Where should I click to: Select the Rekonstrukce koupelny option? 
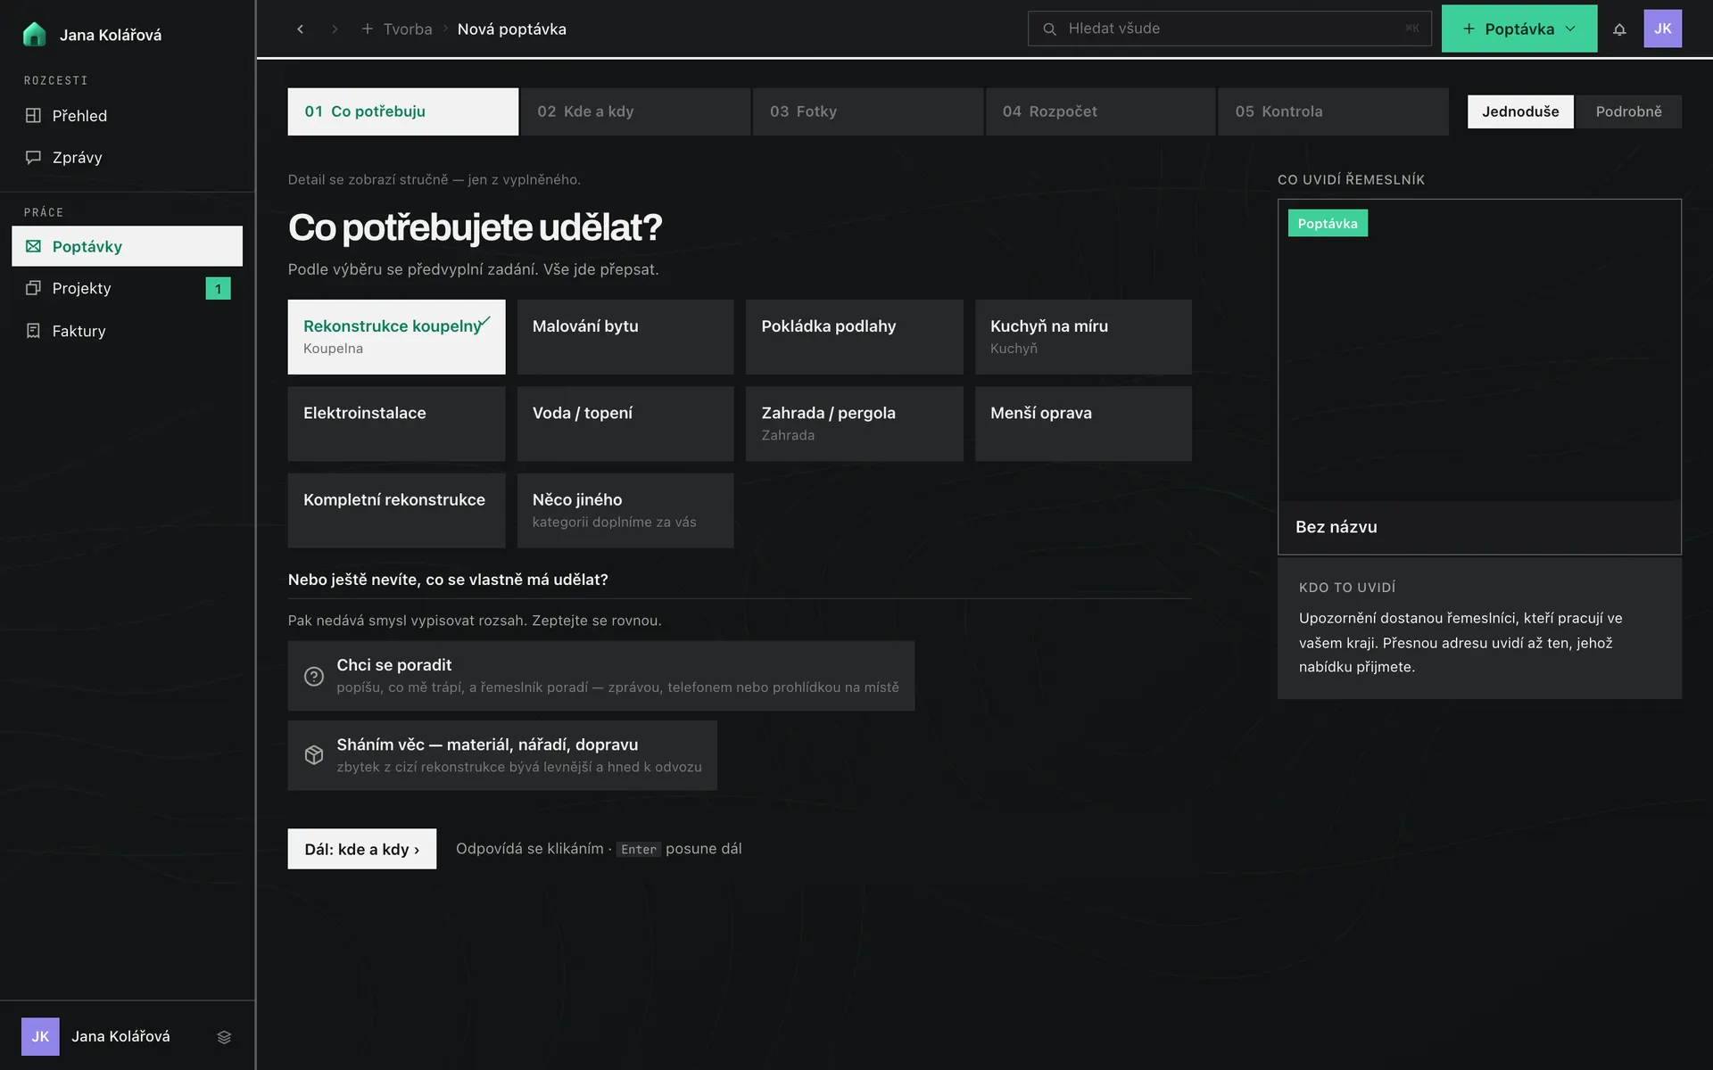click(396, 337)
